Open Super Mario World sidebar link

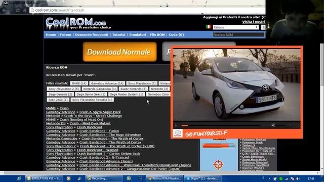(x=254, y=159)
